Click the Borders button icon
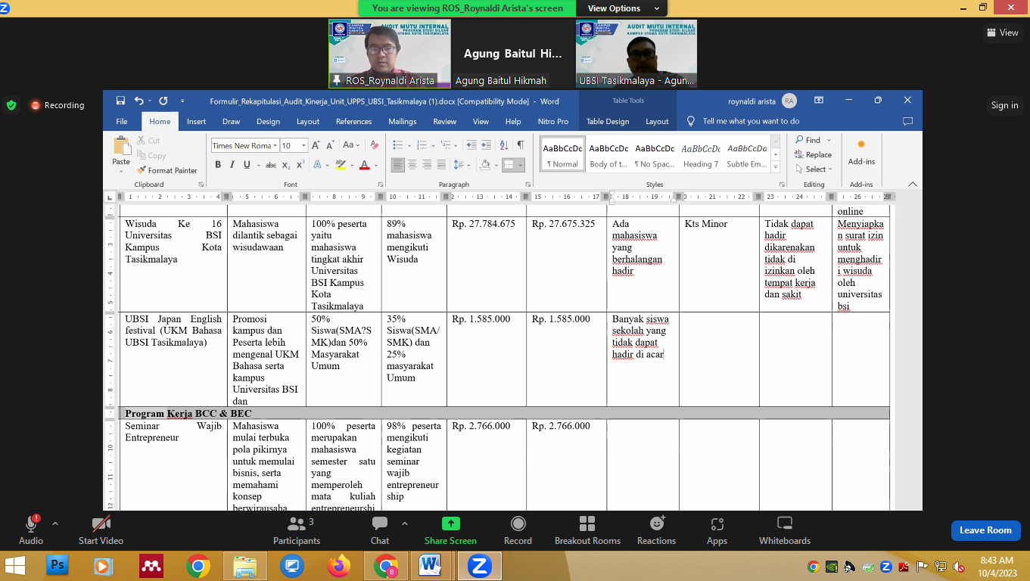The height and width of the screenshot is (581, 1030). 509,165
